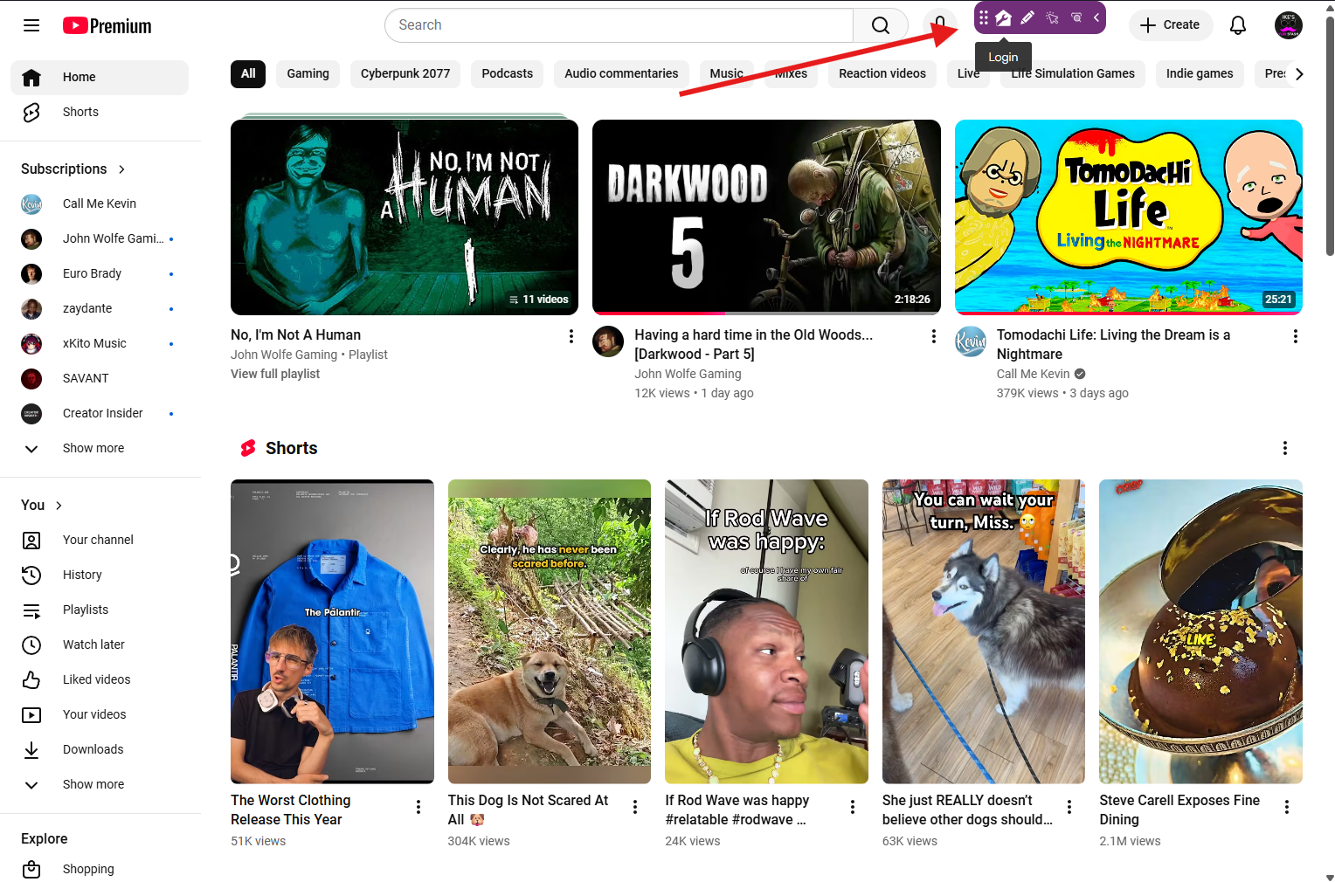Image resolution: width=1335 pixels, height=882 pixels.
Task: Select the pencil tool in purple toolbar
Action: click(x=1027, y=17)
